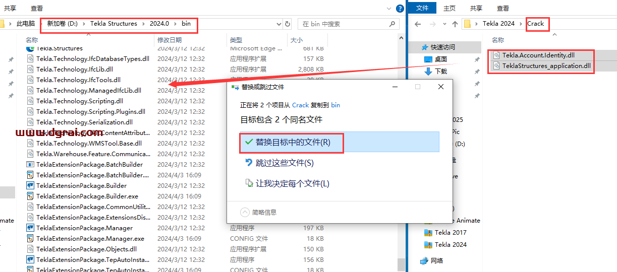Select Tekla.Technology.Serialization.dll file name

pos(84,122)
